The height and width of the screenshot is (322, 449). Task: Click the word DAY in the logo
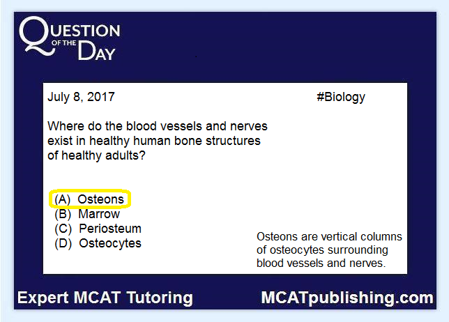point(96,51)
